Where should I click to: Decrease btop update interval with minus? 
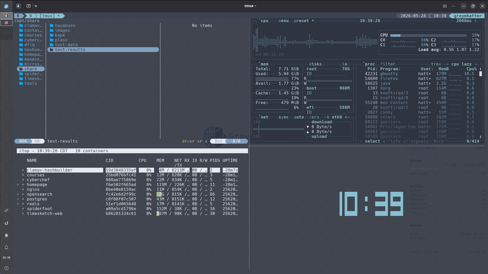pos(452,21)
